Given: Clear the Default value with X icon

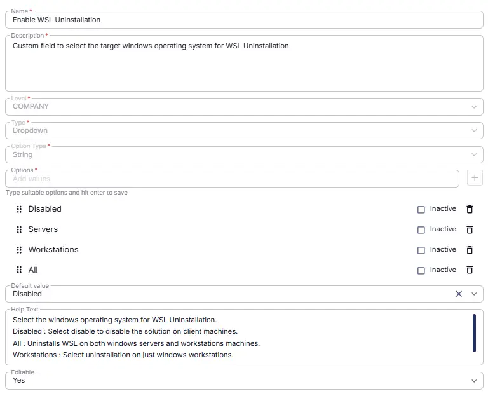Looking at the screenshot, I should tap(458, 294).
